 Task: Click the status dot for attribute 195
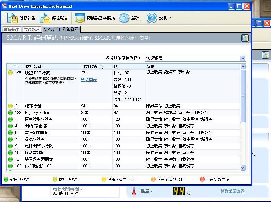10,73
